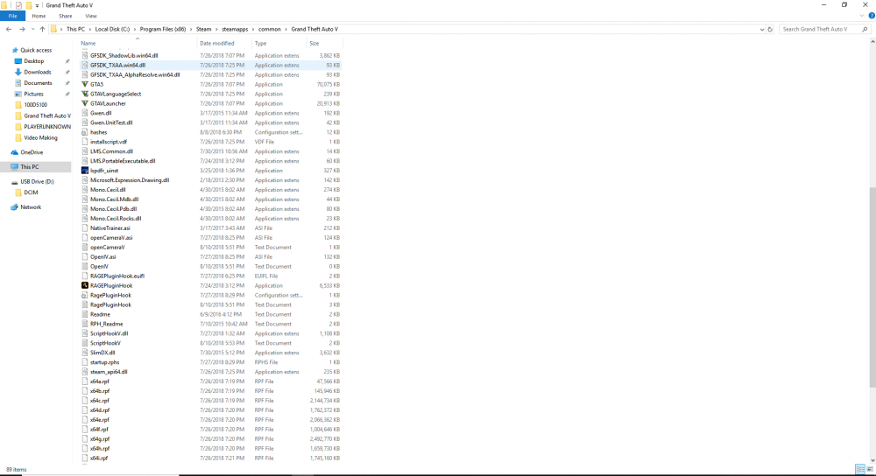Sort by the Type column header
Image resolution: width=876 pixels, height=476 pixels.
(260, 43)
